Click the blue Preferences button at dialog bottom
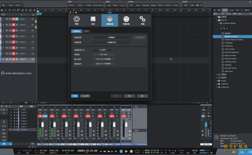 click(75, 96)
